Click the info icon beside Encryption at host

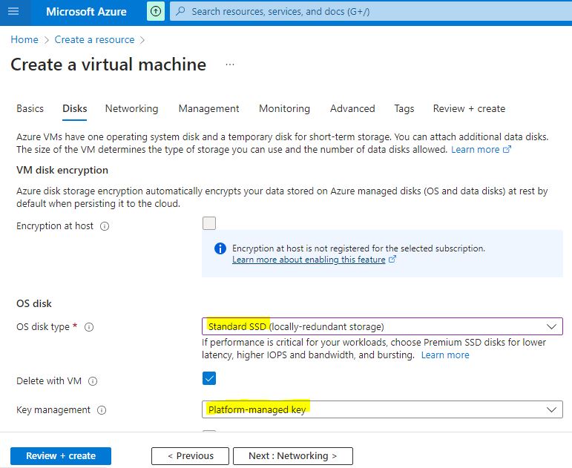[x=105, y=226]
